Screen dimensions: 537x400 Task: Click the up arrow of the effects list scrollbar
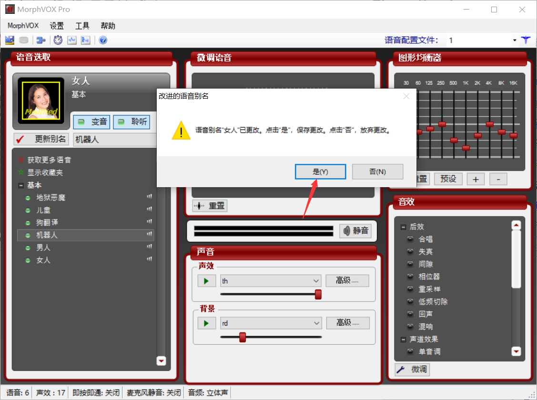click(516, 225)
